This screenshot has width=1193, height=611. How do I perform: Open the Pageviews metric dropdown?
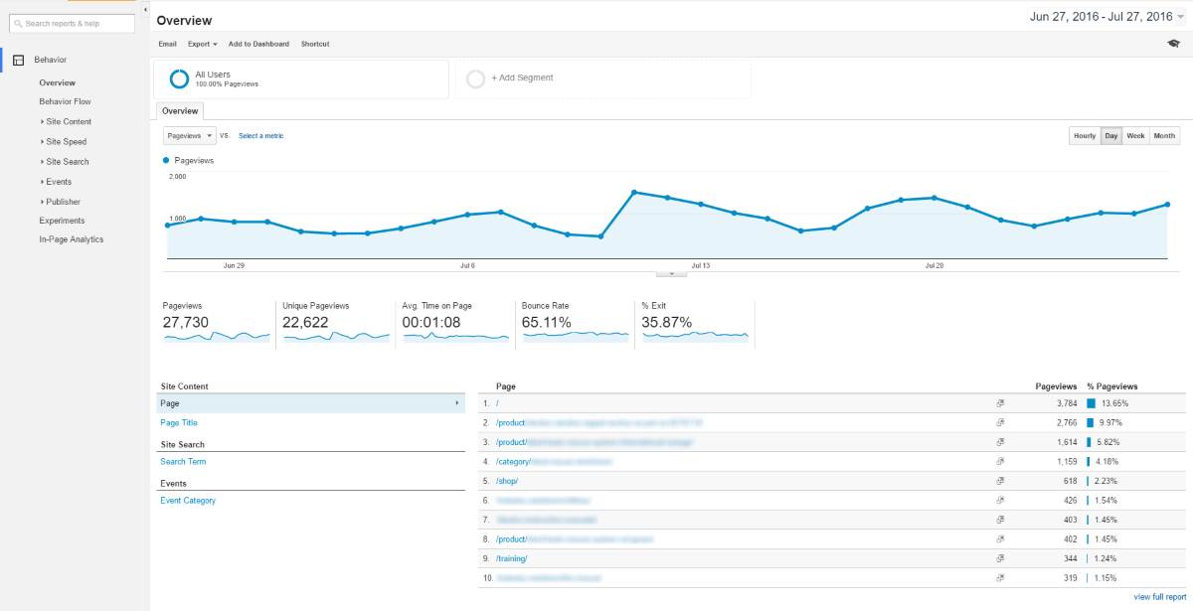(189, 135)
